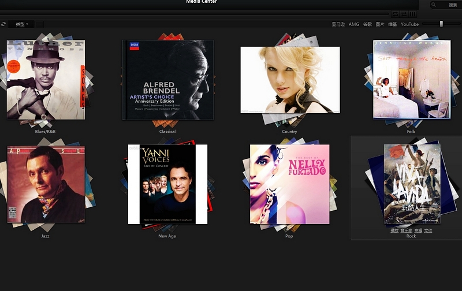Open the 亚马逊 link in the toolbar
462x291 pixels.
coord(338,24)
